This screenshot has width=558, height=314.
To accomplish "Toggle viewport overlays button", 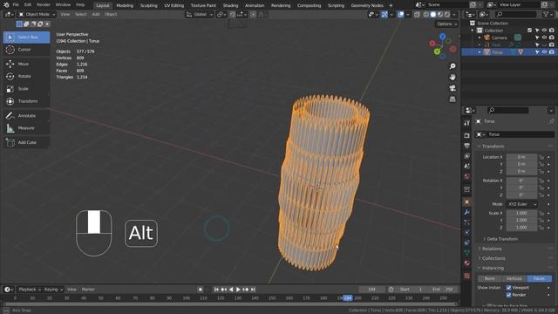I will pyautogui.click(x=401, y=15).
